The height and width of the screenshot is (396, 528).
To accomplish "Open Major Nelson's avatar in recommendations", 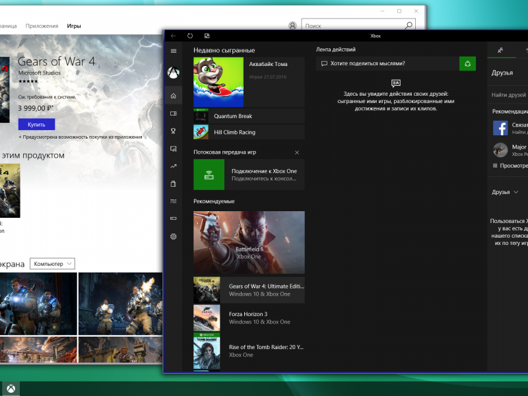I will [500, 150].
